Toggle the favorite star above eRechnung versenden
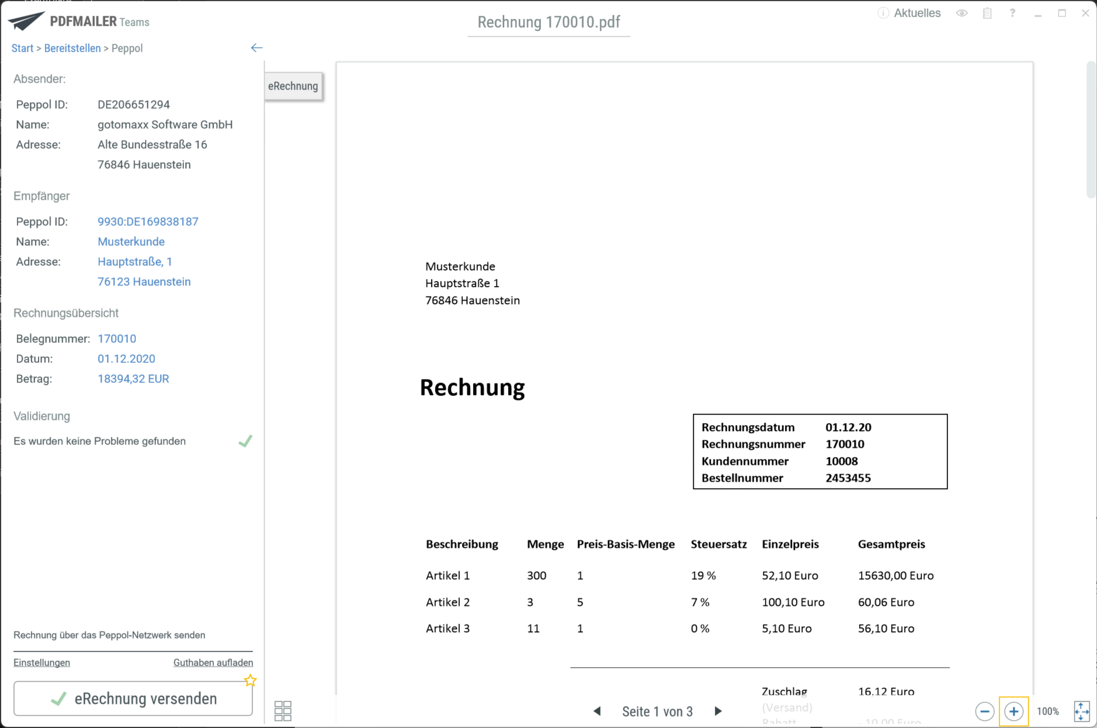 pos(249,680)
